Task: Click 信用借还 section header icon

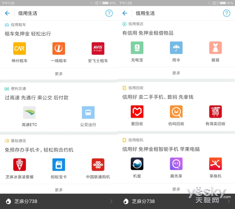Action: [x=124, y=24]
